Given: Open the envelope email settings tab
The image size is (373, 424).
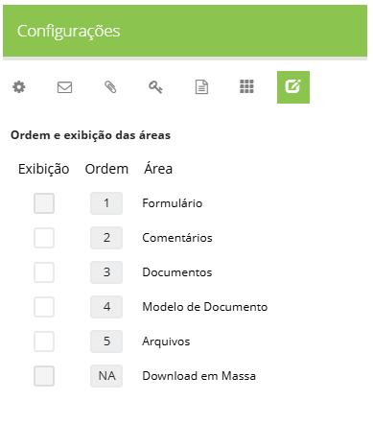Looking at the screenshot, I should pyautogui.click(x=64, y=87).
